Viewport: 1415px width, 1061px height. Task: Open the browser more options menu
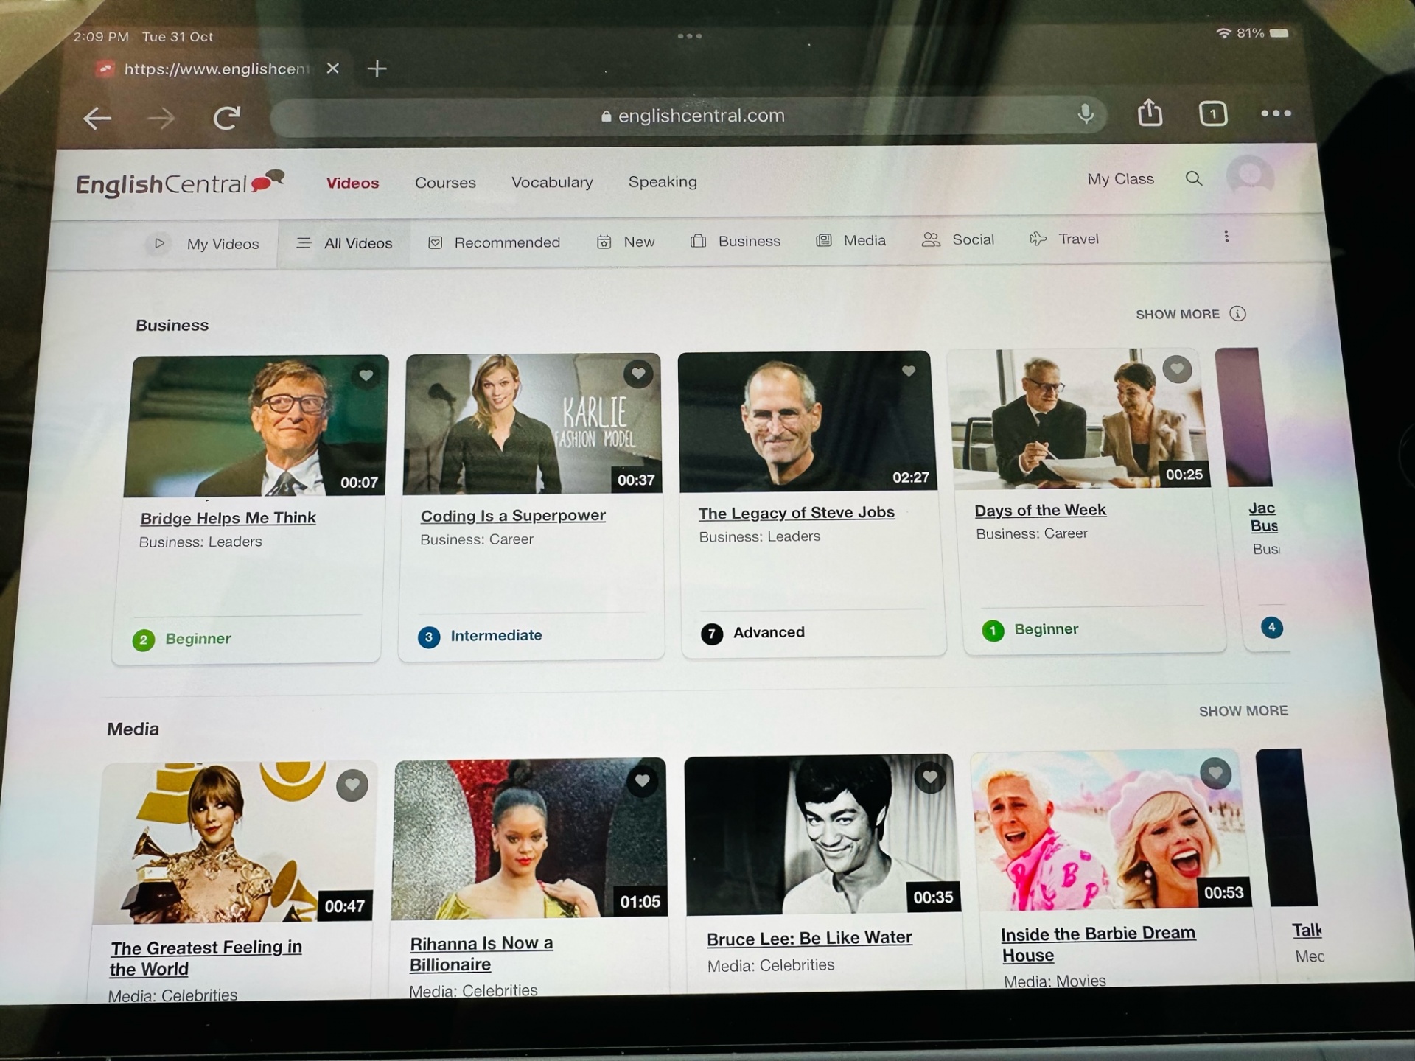point(1275,113)
